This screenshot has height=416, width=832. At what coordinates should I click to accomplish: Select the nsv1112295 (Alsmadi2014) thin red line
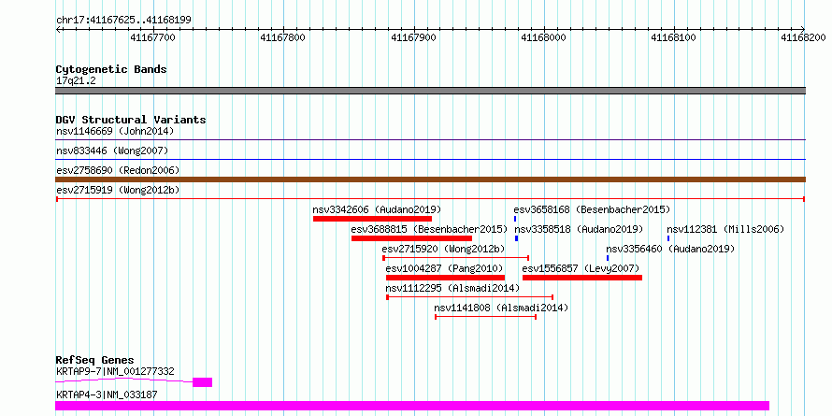469,297
